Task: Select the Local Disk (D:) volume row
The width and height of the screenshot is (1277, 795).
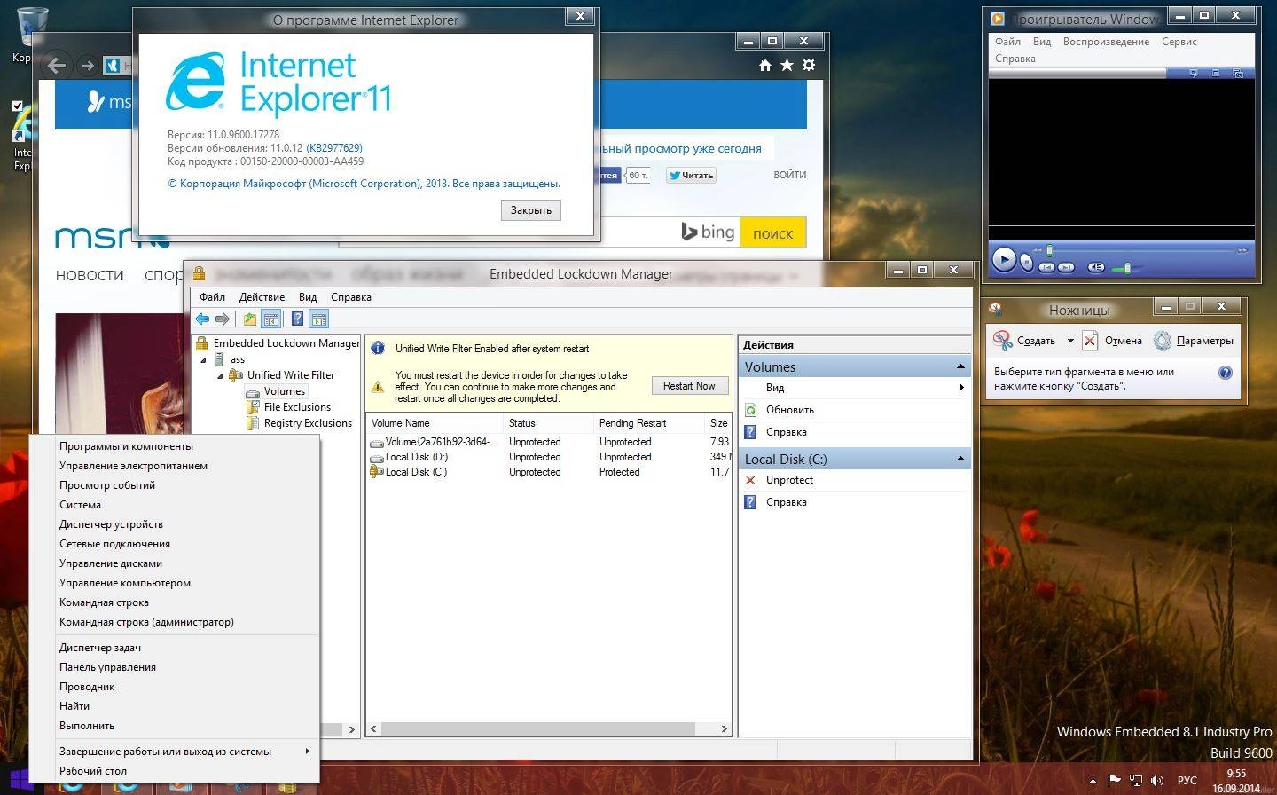Action: [x=549, y=457]
